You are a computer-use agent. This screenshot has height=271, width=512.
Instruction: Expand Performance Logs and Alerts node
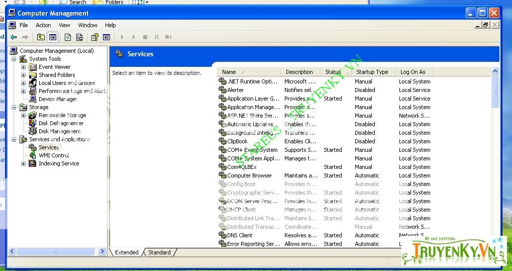23,91
